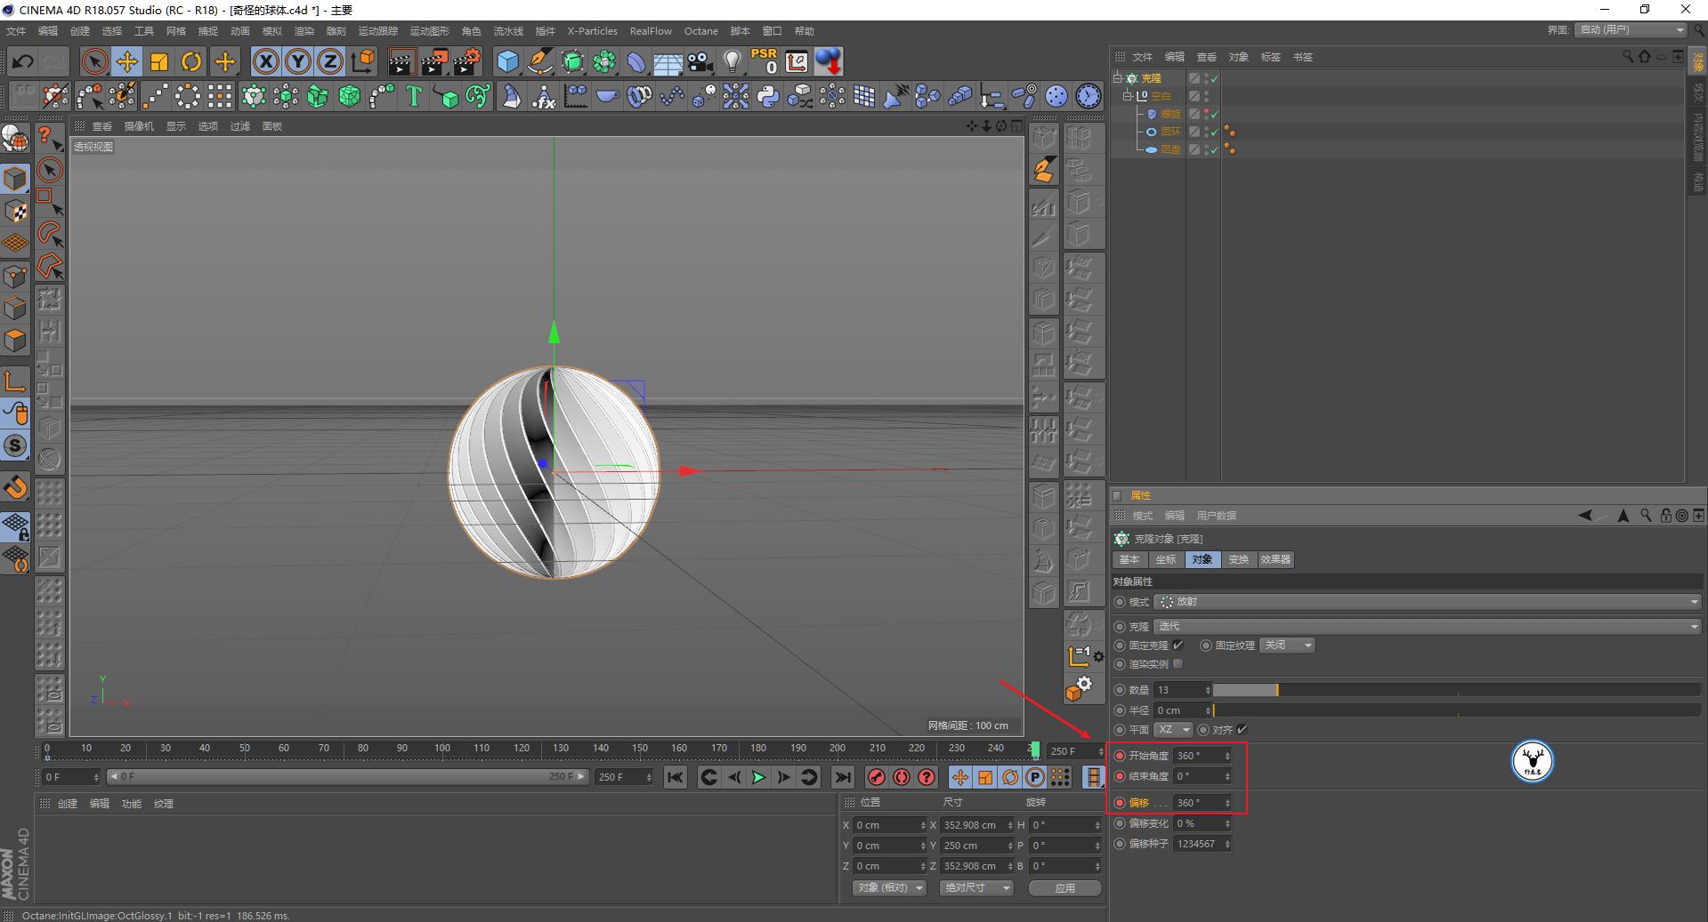Click the Cube primitive icon
Screen dimensions: 1708x922
coord(507,60)
